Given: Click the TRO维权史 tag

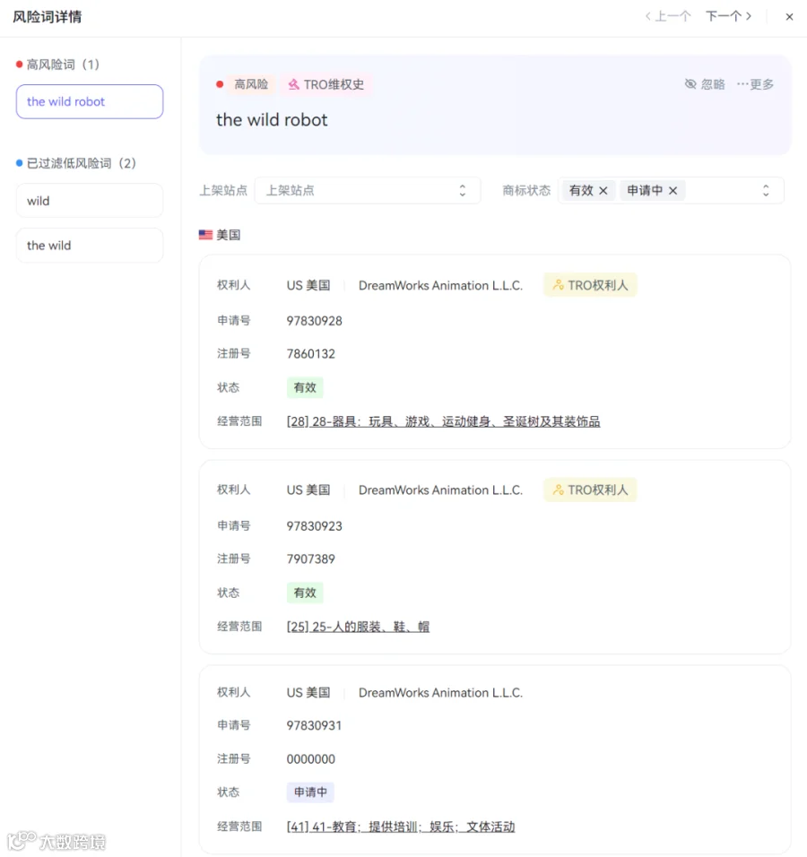Looking at the screenshot, I should tap(326, 85).
